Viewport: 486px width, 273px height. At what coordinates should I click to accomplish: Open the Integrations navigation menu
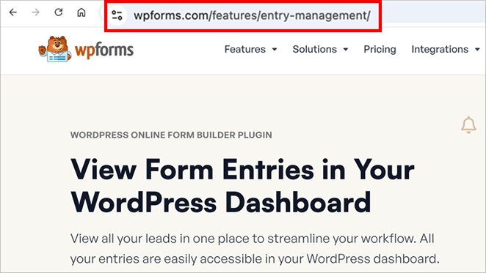pos(440,49)
